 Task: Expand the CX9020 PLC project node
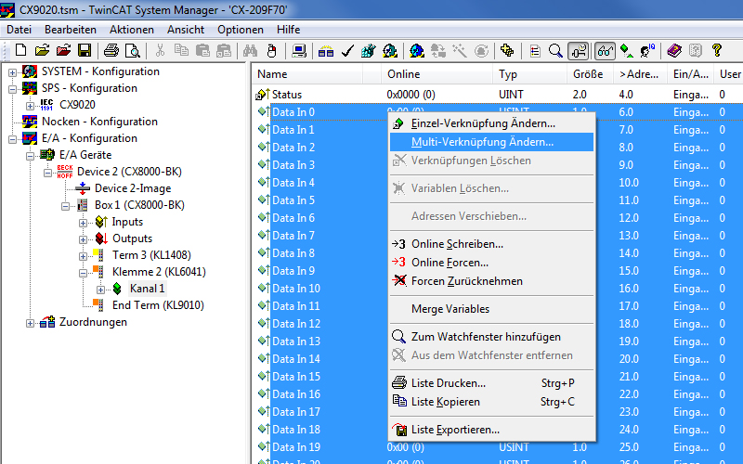[30, 105]
